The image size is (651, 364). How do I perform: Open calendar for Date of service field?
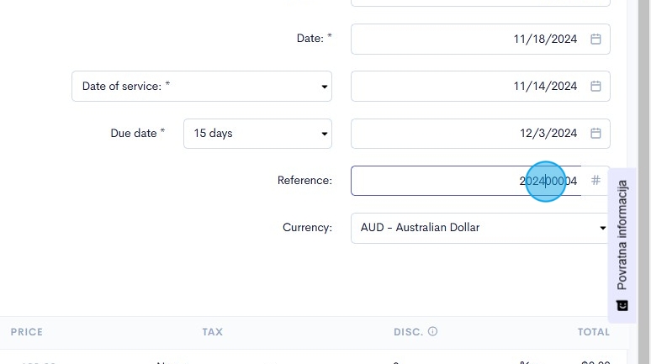595,86
